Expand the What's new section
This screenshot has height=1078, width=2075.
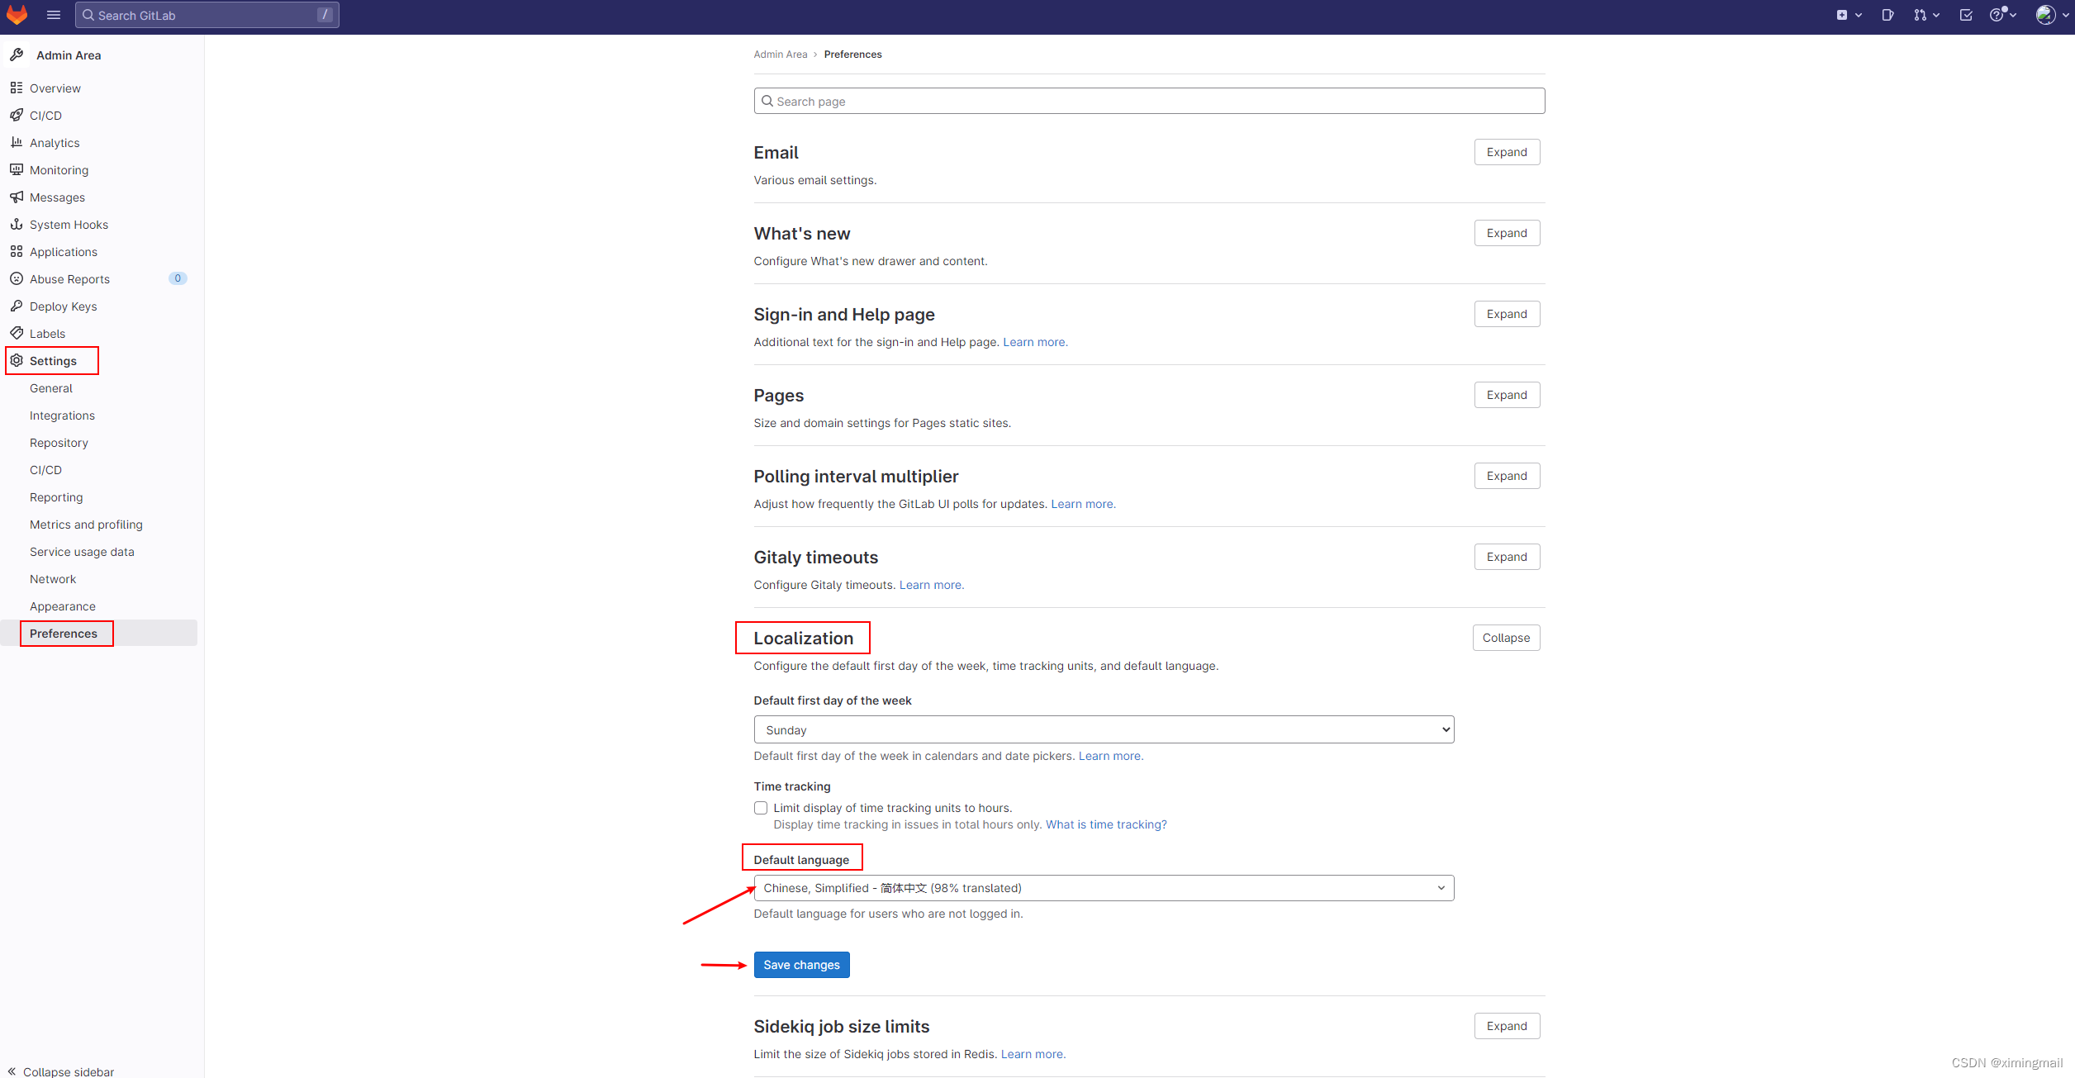click(x=1507, y=233)
